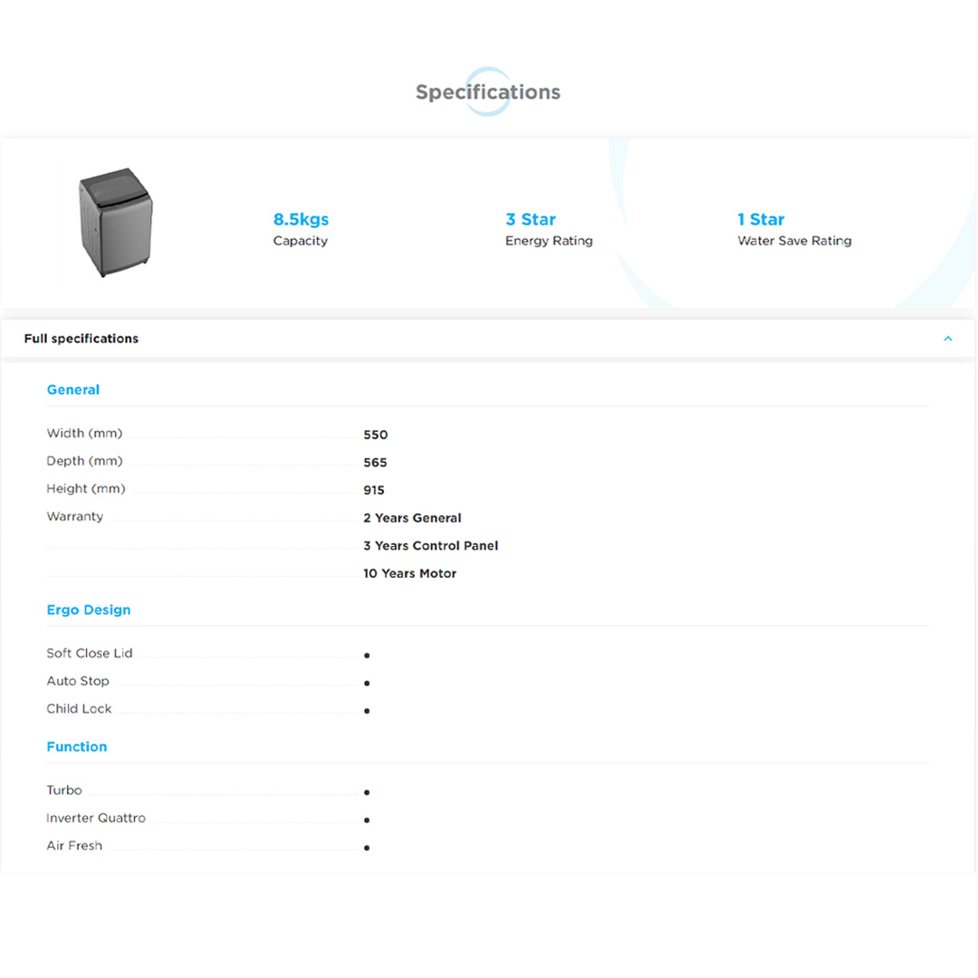
Task: Click the Width value 550
Action: coord(375,436)
